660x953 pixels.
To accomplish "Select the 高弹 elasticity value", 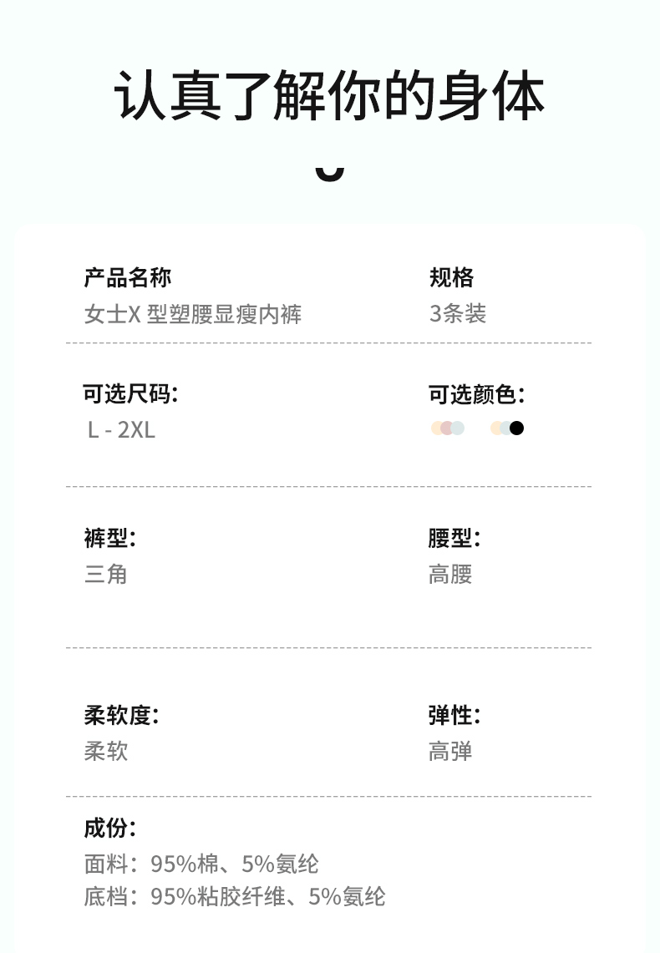I will (x=450, y=750).
